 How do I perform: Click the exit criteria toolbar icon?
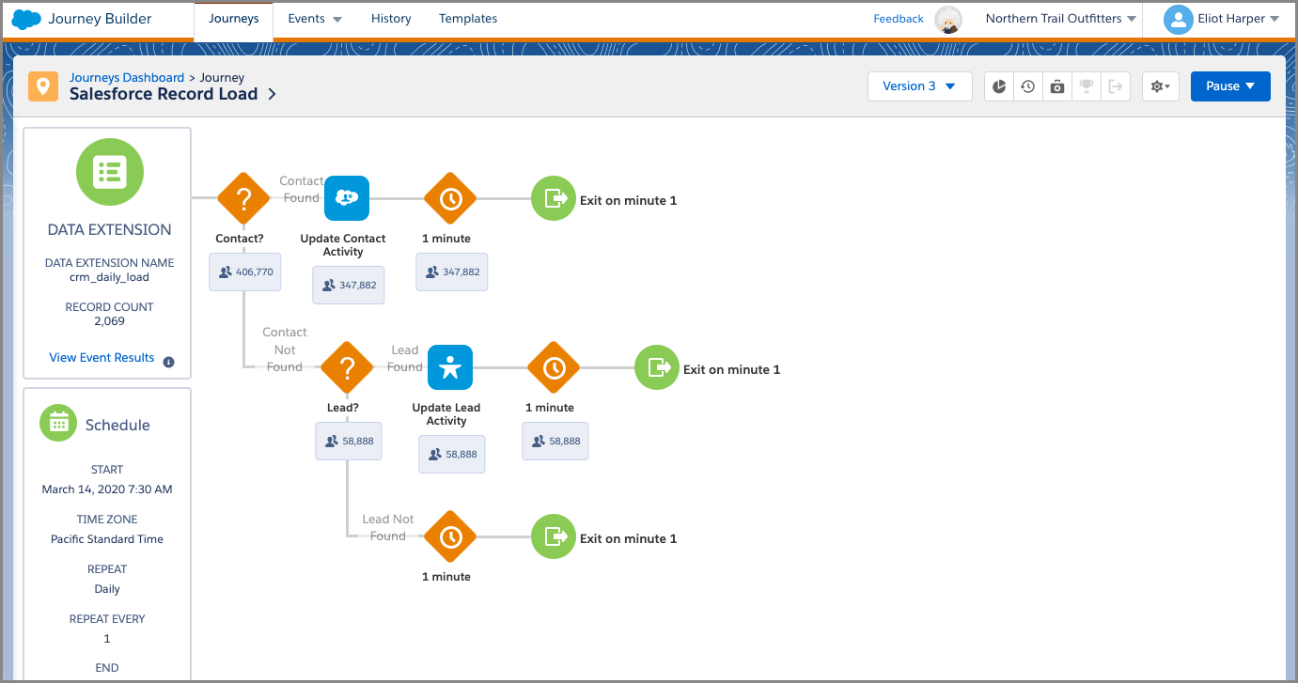coord(1116,86)
